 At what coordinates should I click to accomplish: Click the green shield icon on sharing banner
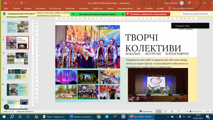tap(123, 14)
